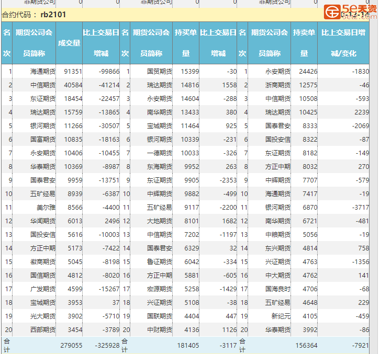Select 美尔雅 in volume ranking

(46, 207)
